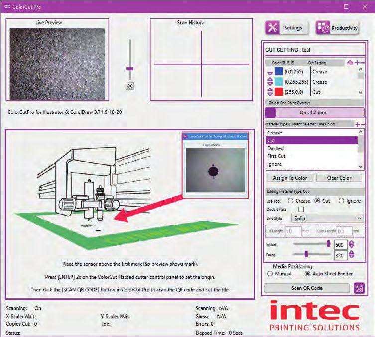This screenshot has width=375, height=337.
Task: Click the purple QR code icon
Action: point(359,288)
